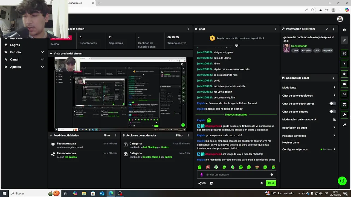
Task: Click the stream preview thumbnail
Action: (120, 94)
